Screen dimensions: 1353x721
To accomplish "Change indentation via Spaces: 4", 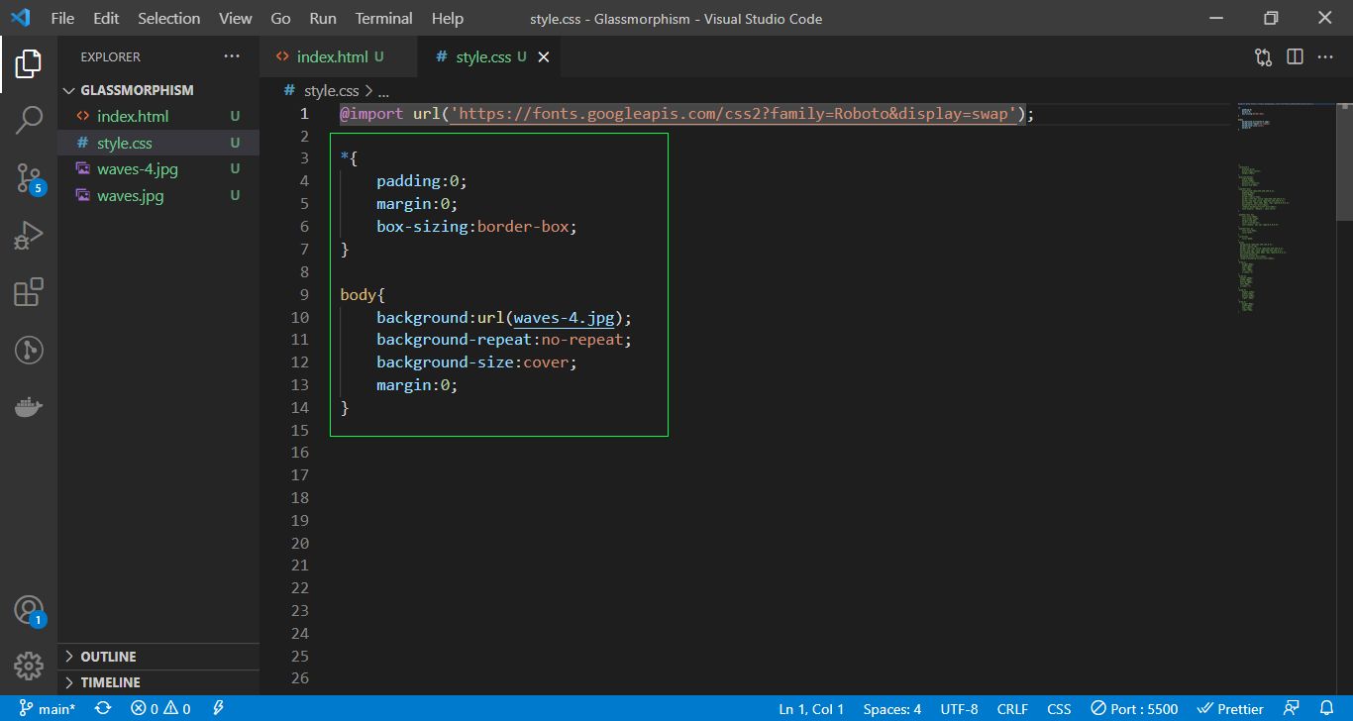I will (x=891, y=709).
